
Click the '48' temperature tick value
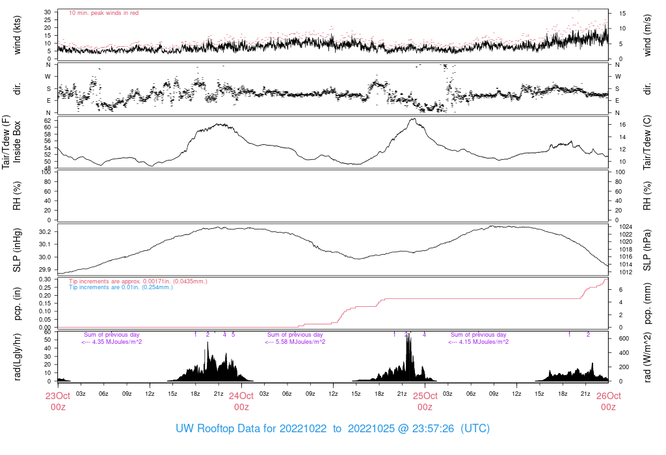[47, 168]
